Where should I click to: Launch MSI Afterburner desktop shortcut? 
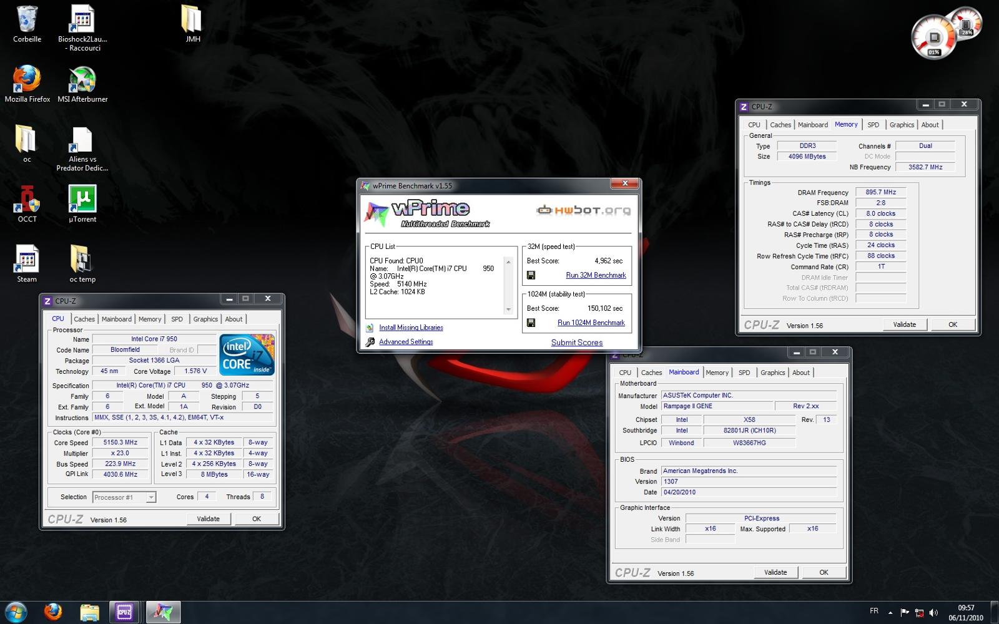[x=82, y=79]
